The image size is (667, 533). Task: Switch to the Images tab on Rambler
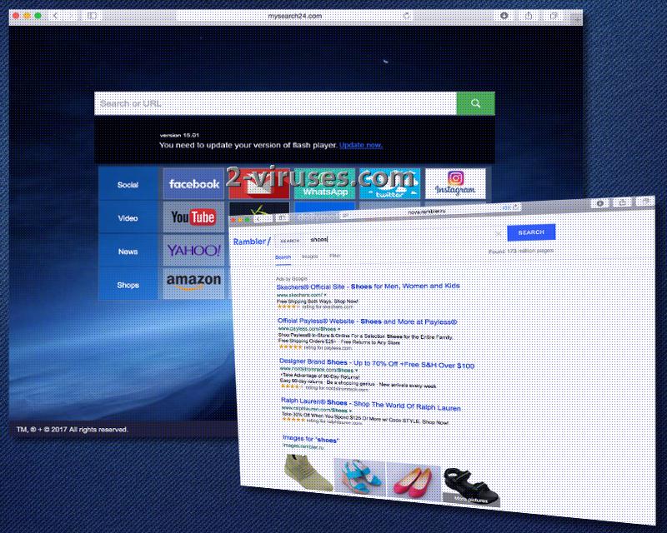[309, 258]
